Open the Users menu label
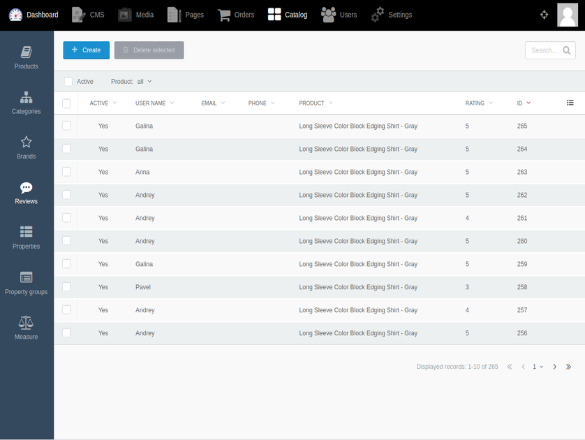This screenshot has width=585, height=440. (x=348, y=15)
